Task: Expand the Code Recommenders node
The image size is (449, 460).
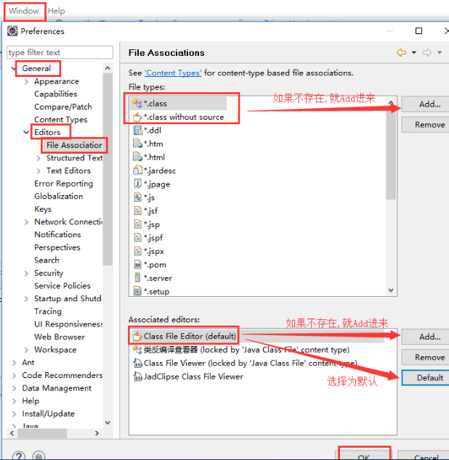Action: pyautogui.click(x=14, y=376)
